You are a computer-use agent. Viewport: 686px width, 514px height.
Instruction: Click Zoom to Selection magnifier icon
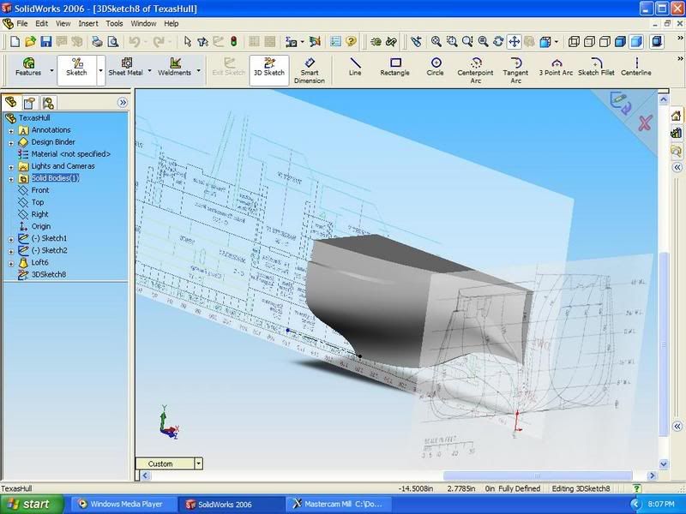[483, 42]
